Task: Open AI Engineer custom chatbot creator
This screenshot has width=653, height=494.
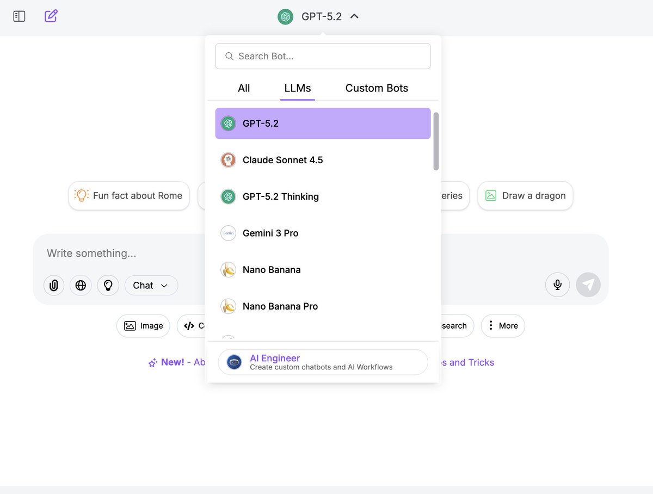Action: (x=323, y=362)
